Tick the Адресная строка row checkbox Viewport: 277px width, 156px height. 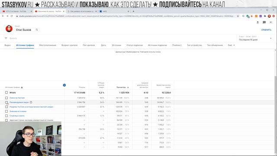(x=6, y=120)
